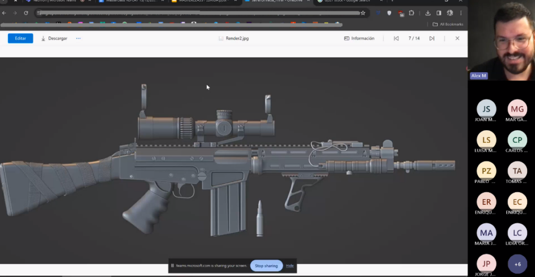Screen dimensions: 535x277
Task: Select the LC participant avatar
Action: pyautogui.click(x=517, y=233)
